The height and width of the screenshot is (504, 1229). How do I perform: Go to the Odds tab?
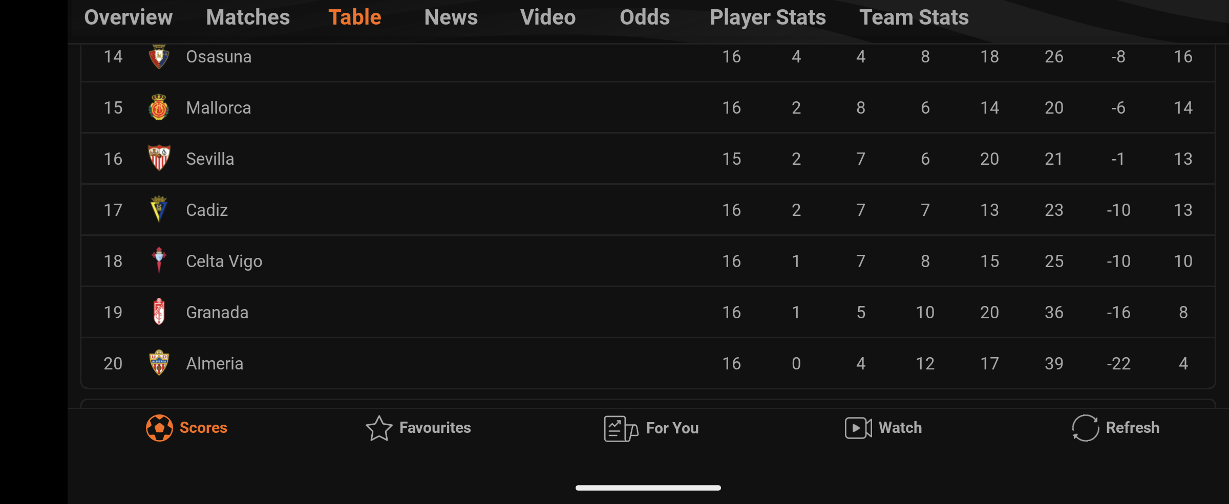645,17
